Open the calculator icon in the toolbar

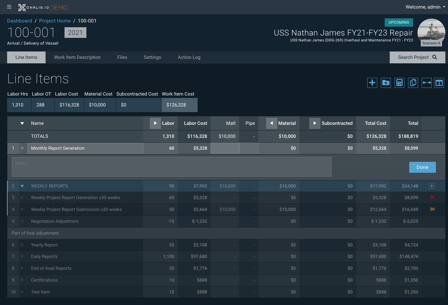point(399,83)
